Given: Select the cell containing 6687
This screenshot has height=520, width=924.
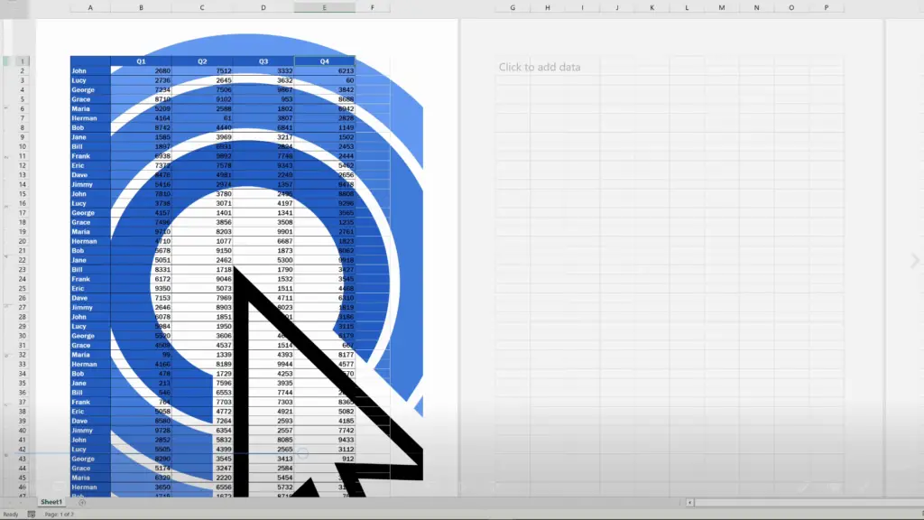Looking at the screenshot, I should tap(263, 241).
